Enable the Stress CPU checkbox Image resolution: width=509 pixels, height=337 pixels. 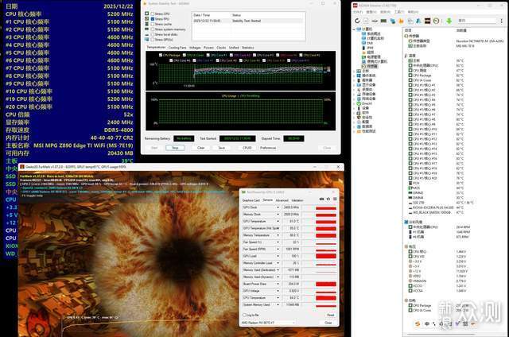click(151, 15)
